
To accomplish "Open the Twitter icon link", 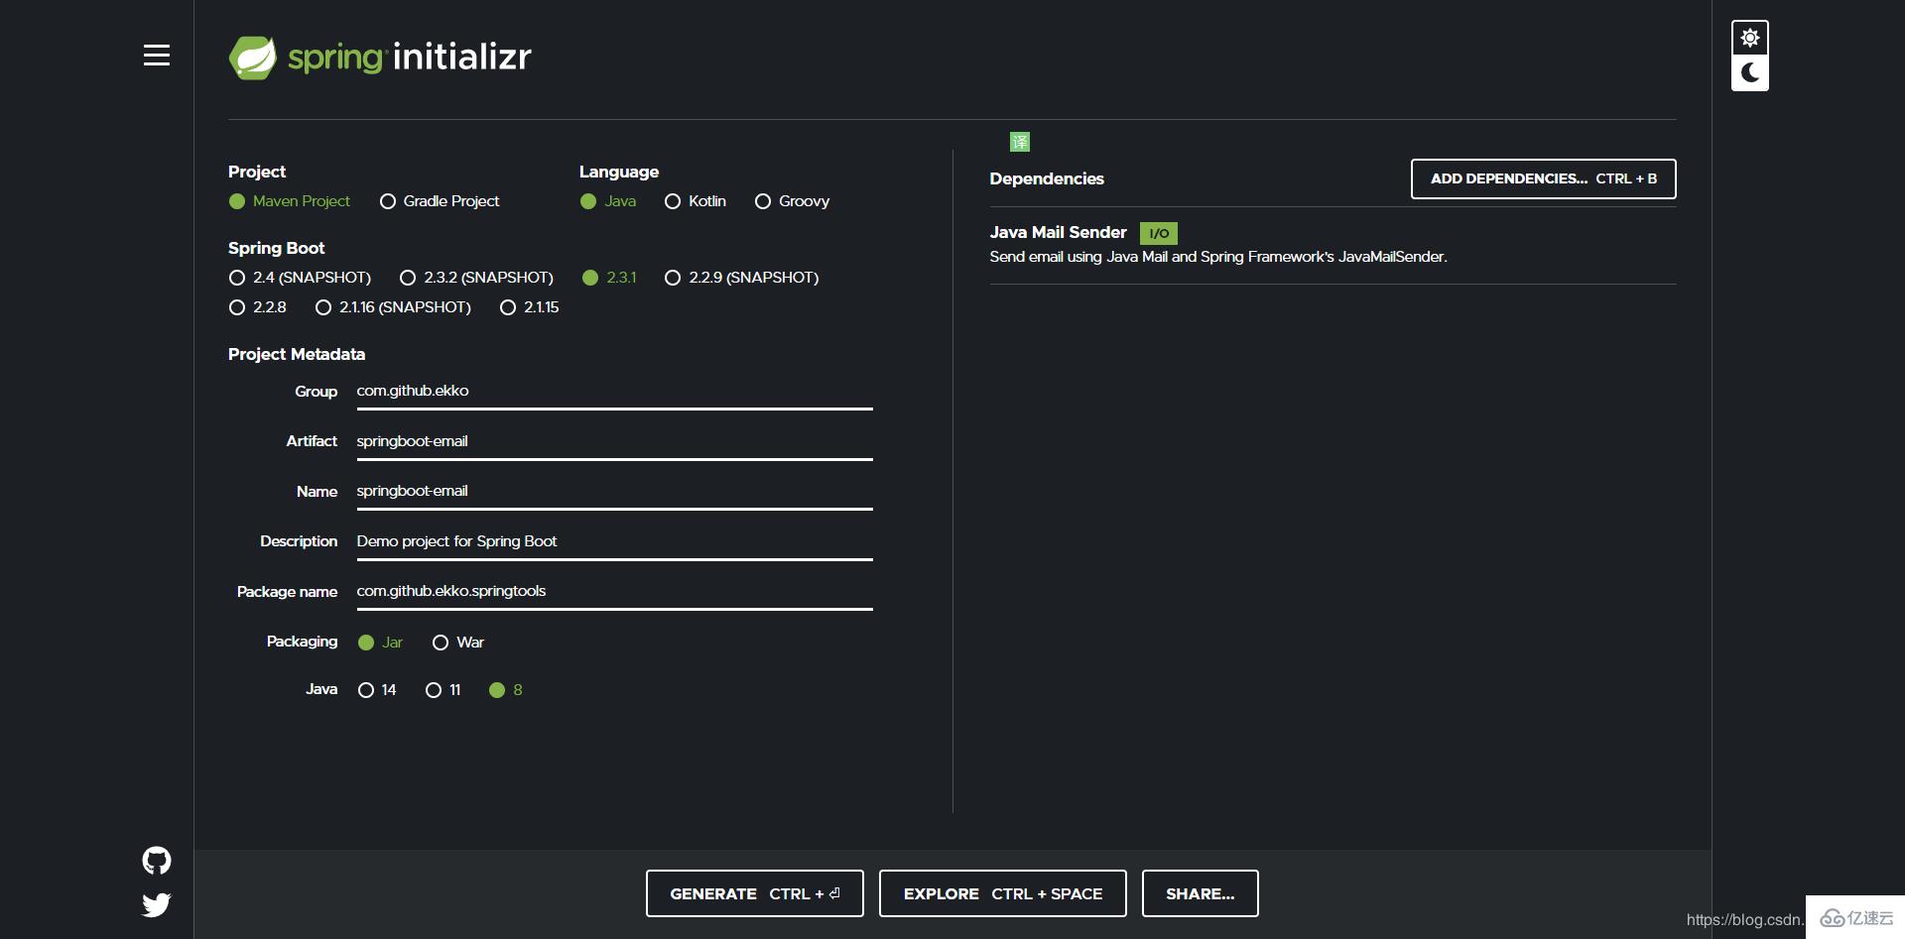I will [157, 904].
